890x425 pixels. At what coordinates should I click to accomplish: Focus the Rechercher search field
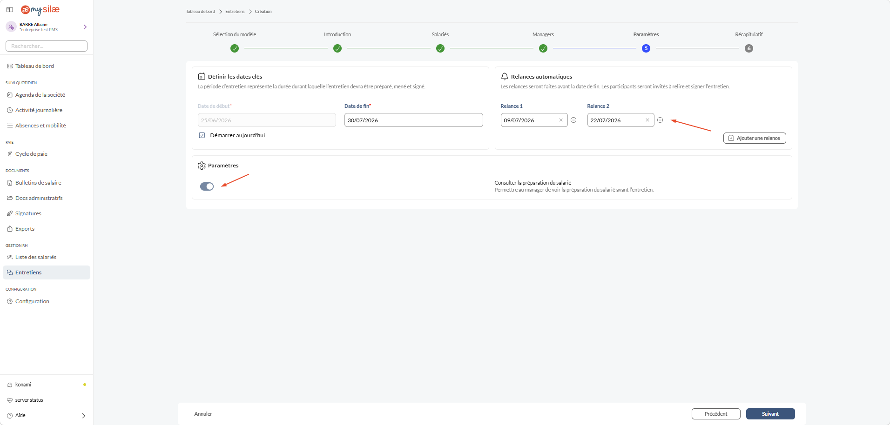[x=47, y=46]
